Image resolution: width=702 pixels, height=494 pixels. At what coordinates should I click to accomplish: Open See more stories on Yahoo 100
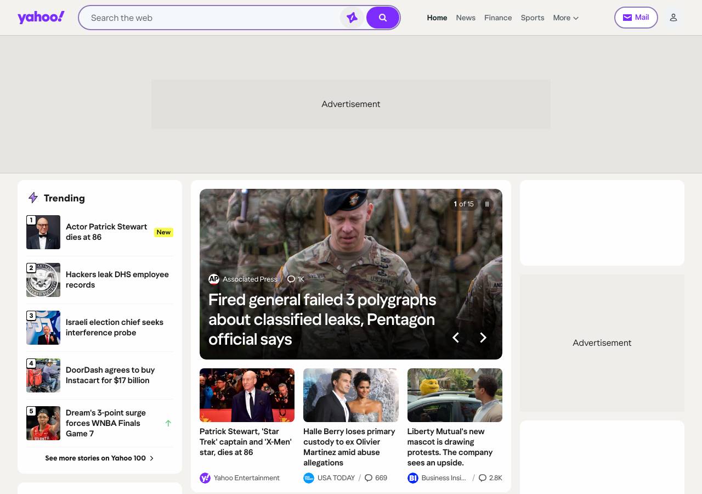(x=100, y=458)
